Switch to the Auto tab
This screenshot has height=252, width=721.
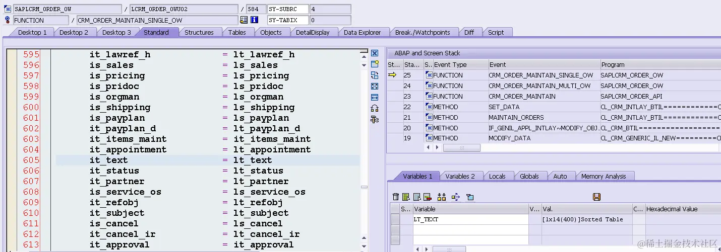tap(560, 176)
